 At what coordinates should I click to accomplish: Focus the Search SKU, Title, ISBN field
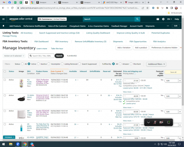pyautogui.click(x=41, y=56)
